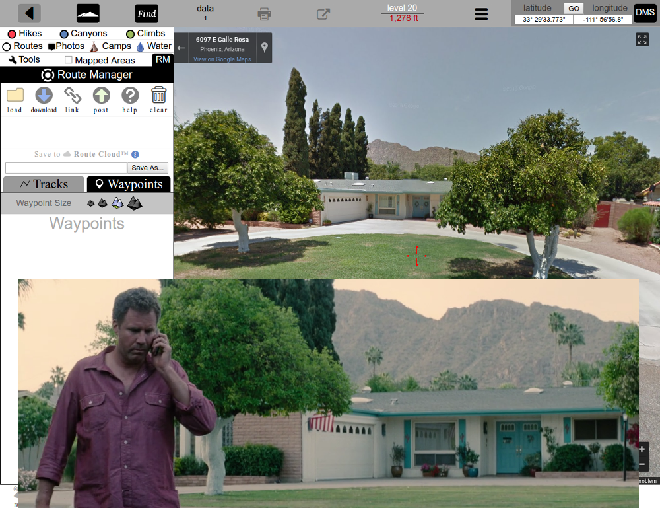Screen dimensions: 660x508
Task: Click the printer icon
Action: point(264,14)
